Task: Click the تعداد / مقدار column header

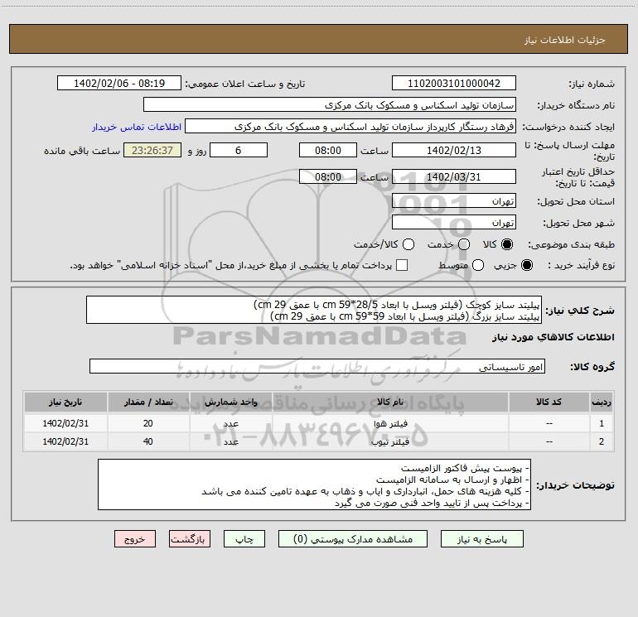Action: tap(148, 402)
